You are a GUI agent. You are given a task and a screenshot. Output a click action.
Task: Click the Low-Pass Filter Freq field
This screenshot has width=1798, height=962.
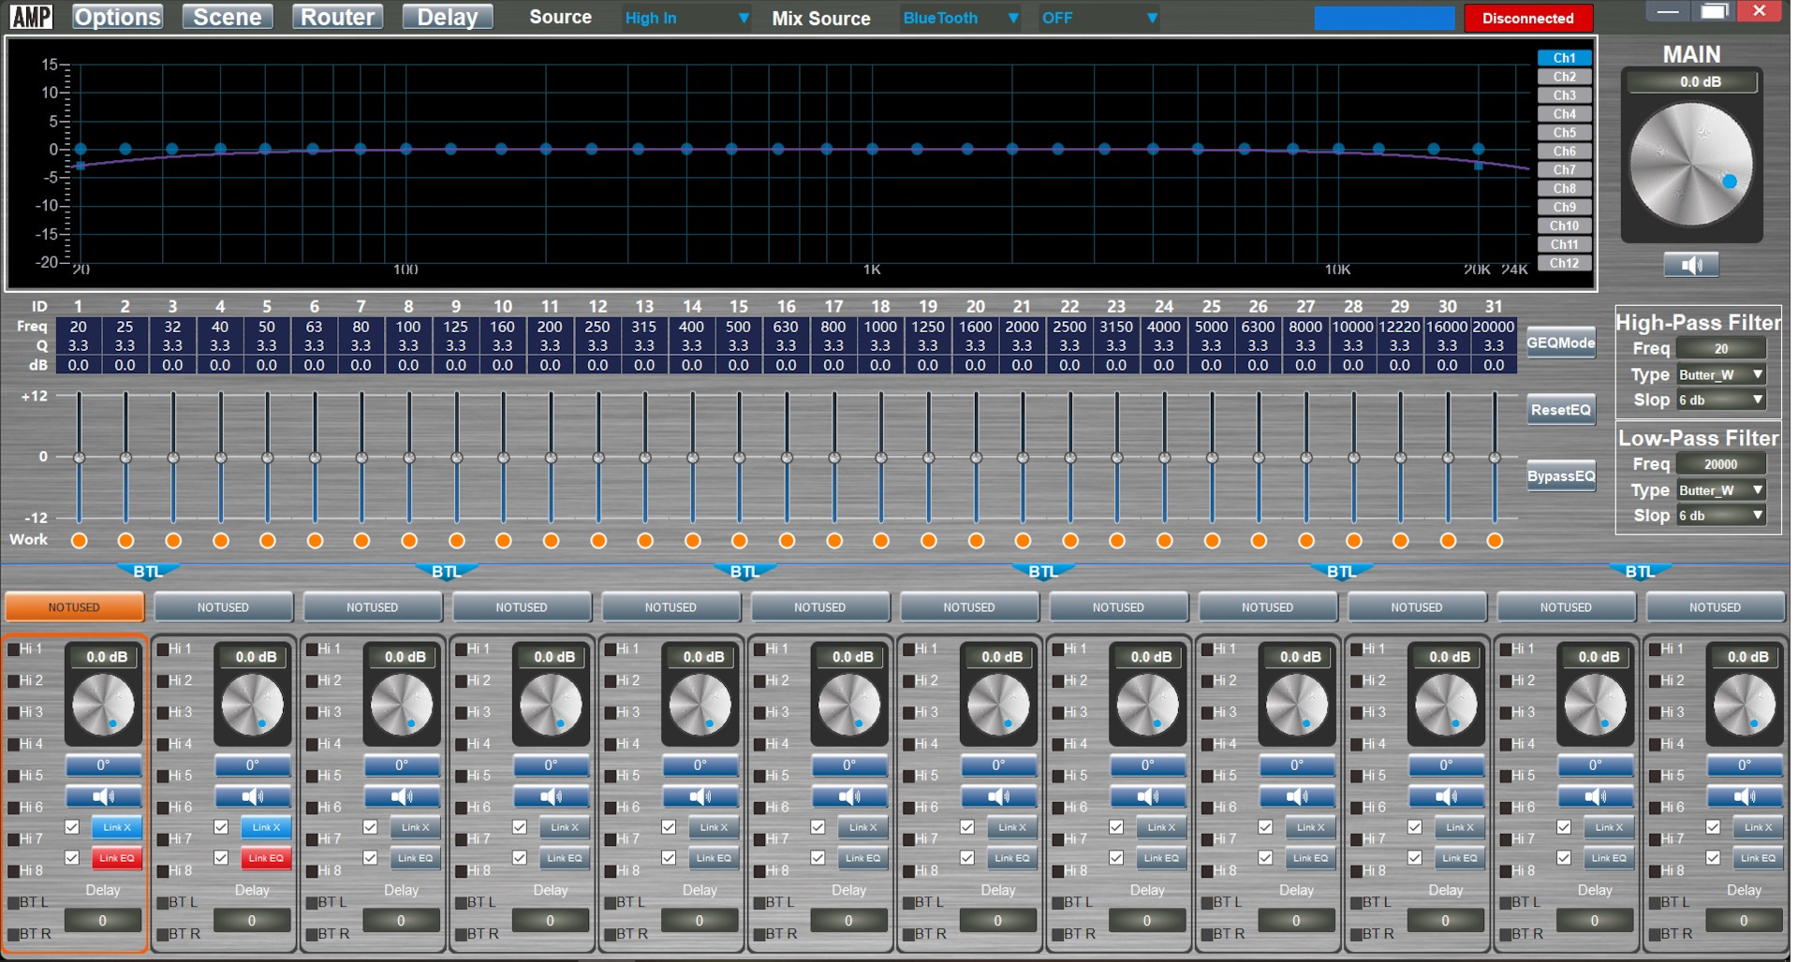(1720, 464)
